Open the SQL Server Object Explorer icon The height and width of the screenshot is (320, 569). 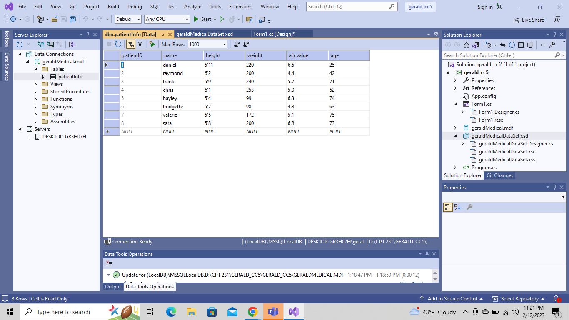[72, 45]
